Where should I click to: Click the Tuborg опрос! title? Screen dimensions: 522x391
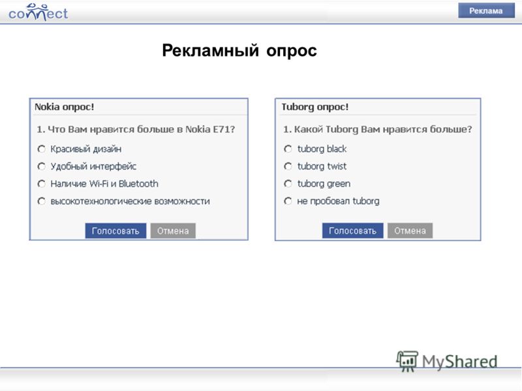tap(315, 107)
